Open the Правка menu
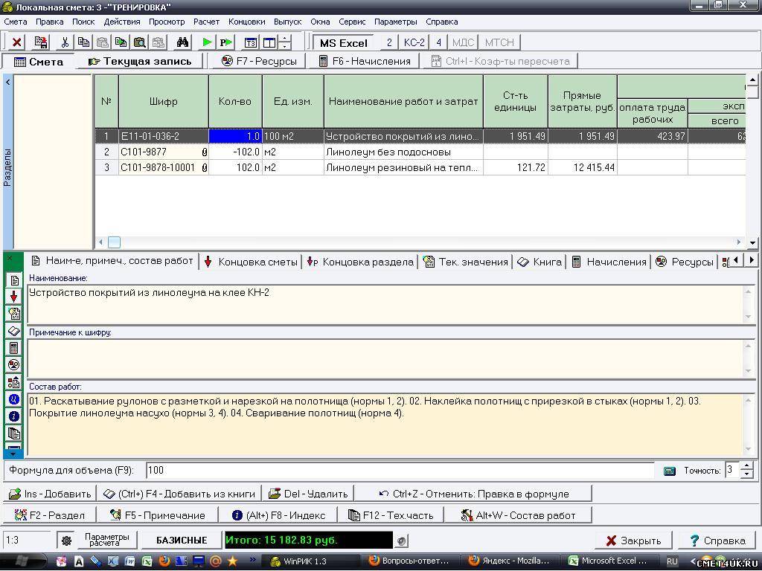Screen dimensions: 762x571 pyautogui.click(x=50, y=22)
